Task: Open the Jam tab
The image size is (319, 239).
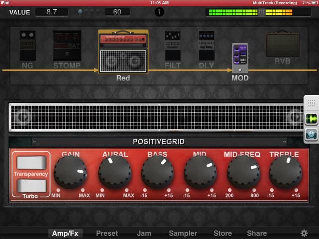Action: pos(144,233)
